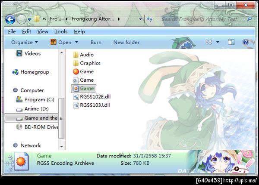Toggle the preview pane icon
259x185 pixels.
231,42
